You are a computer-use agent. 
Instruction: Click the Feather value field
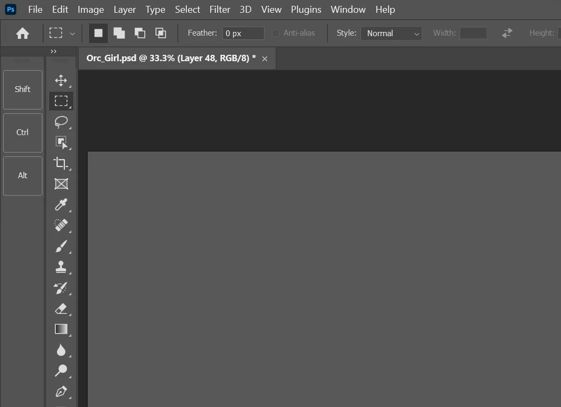[243, 34]
